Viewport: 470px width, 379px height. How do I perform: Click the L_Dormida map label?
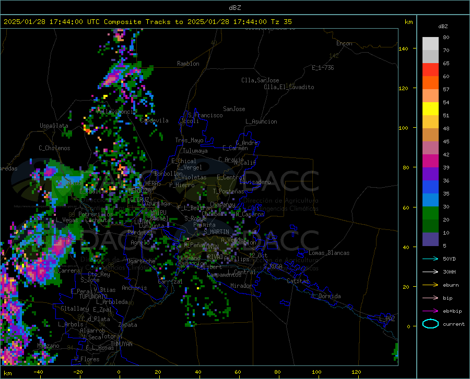tap(326, 296)
